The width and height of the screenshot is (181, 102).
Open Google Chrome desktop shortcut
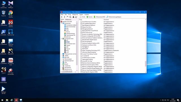(x=11, y=14)
